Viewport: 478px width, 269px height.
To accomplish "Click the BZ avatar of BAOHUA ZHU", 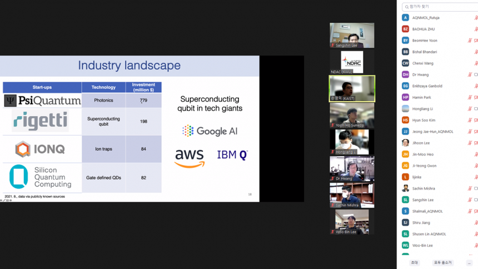I will (x=405, y=29).
